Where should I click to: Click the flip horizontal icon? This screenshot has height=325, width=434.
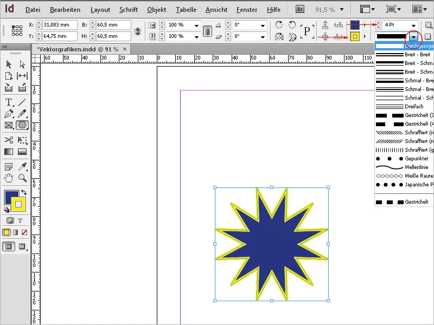[279, 36]
